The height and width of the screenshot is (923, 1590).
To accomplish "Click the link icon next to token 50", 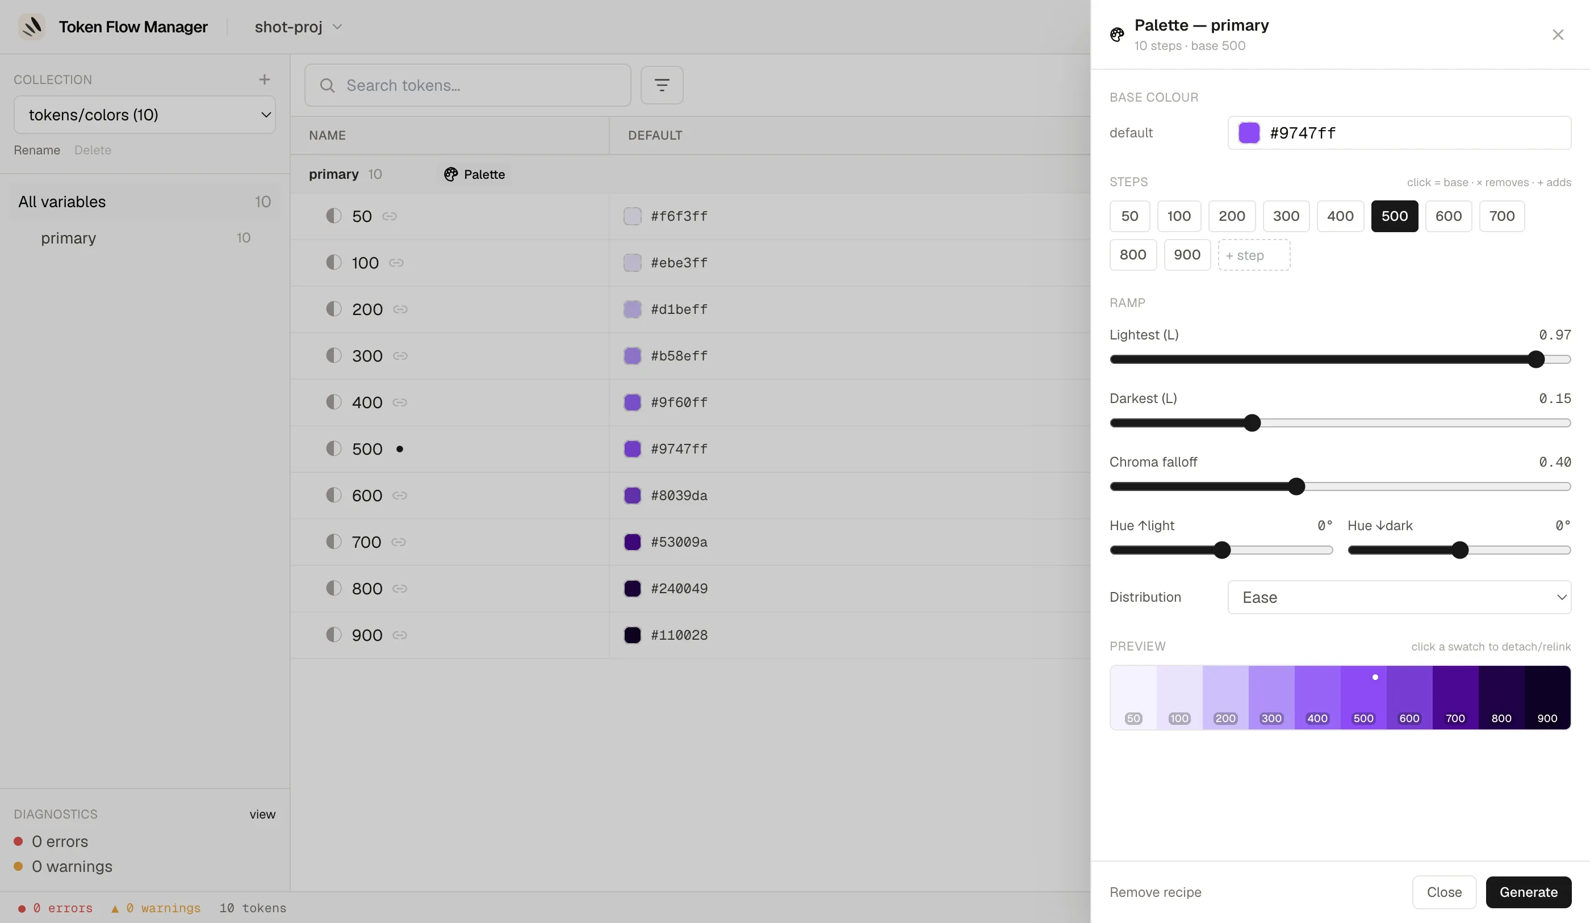I will pyautogui.click(x=390, y=216).
